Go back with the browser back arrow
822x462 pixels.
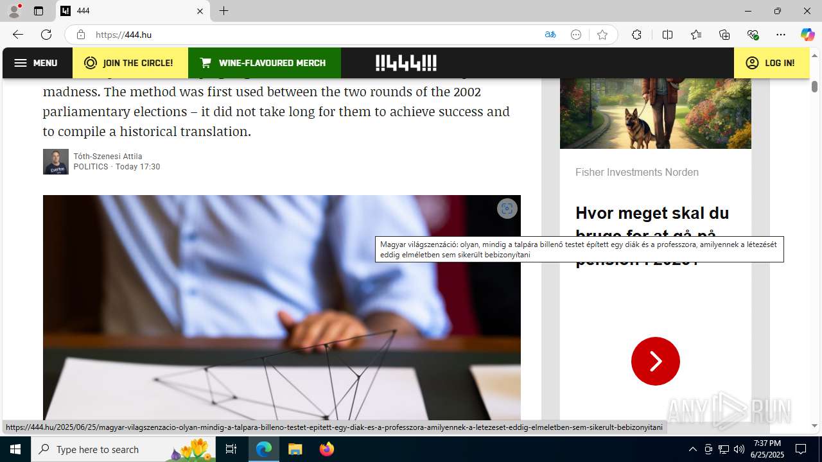[x=18, y=35]
